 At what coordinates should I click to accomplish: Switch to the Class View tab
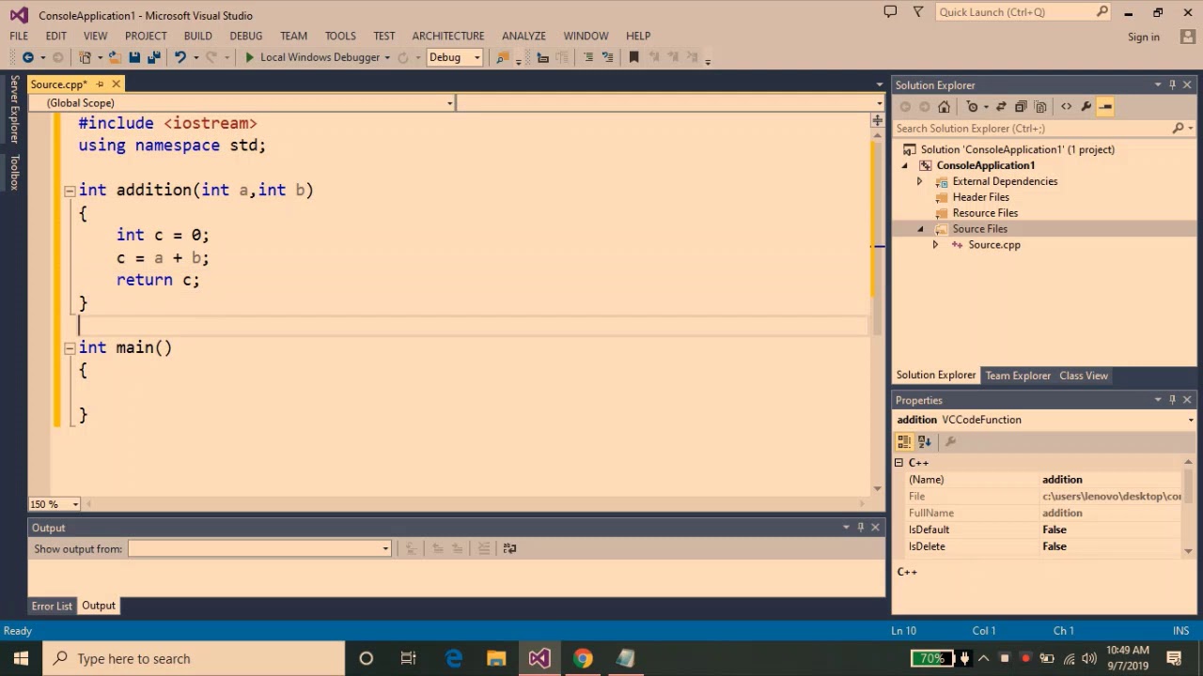pyautogui.click(x=1084, y=376)
